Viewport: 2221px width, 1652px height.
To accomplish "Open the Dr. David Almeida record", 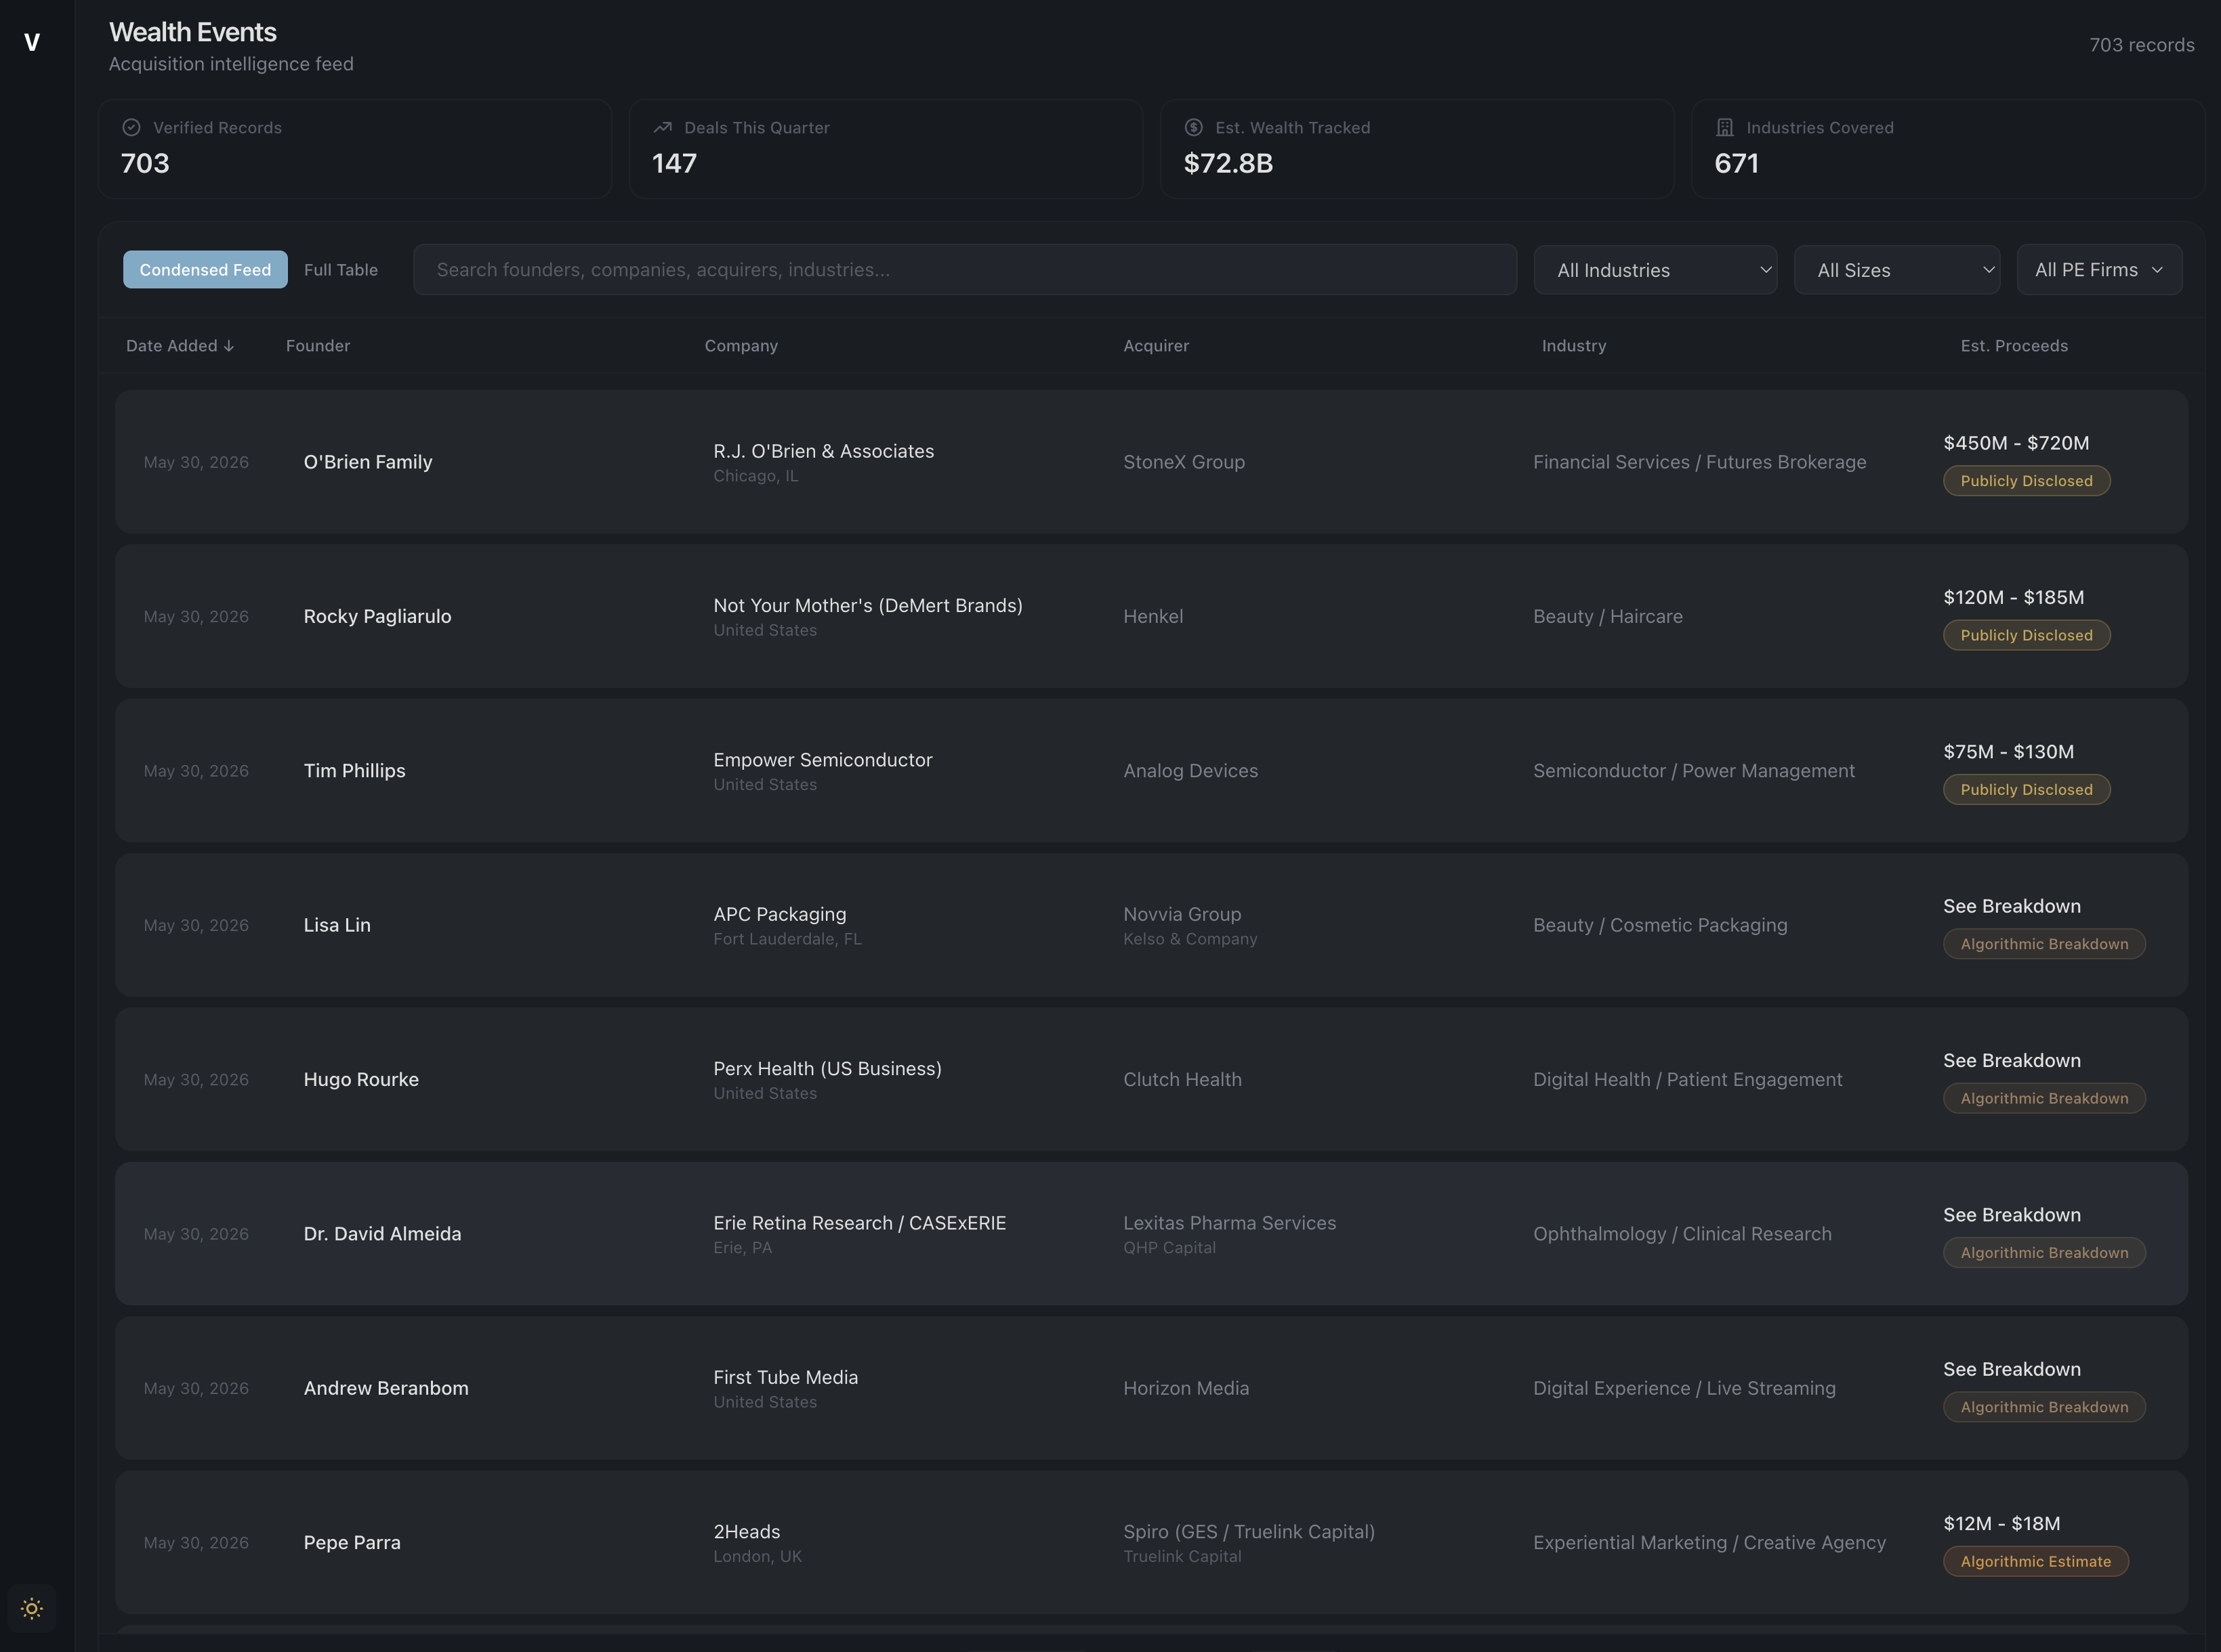I will pyautogui.click(x=1152, y=1234).
